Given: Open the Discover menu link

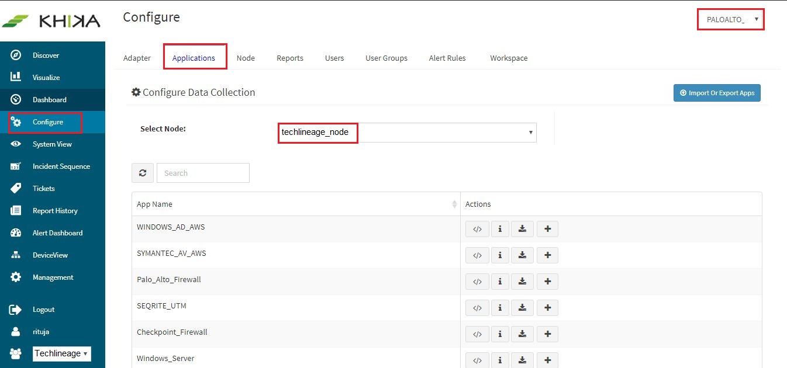Looking at the screenshot, I should [x=46, y=55].
